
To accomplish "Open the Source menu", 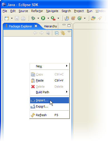I will pyautogui.click(x=23, y=11).
